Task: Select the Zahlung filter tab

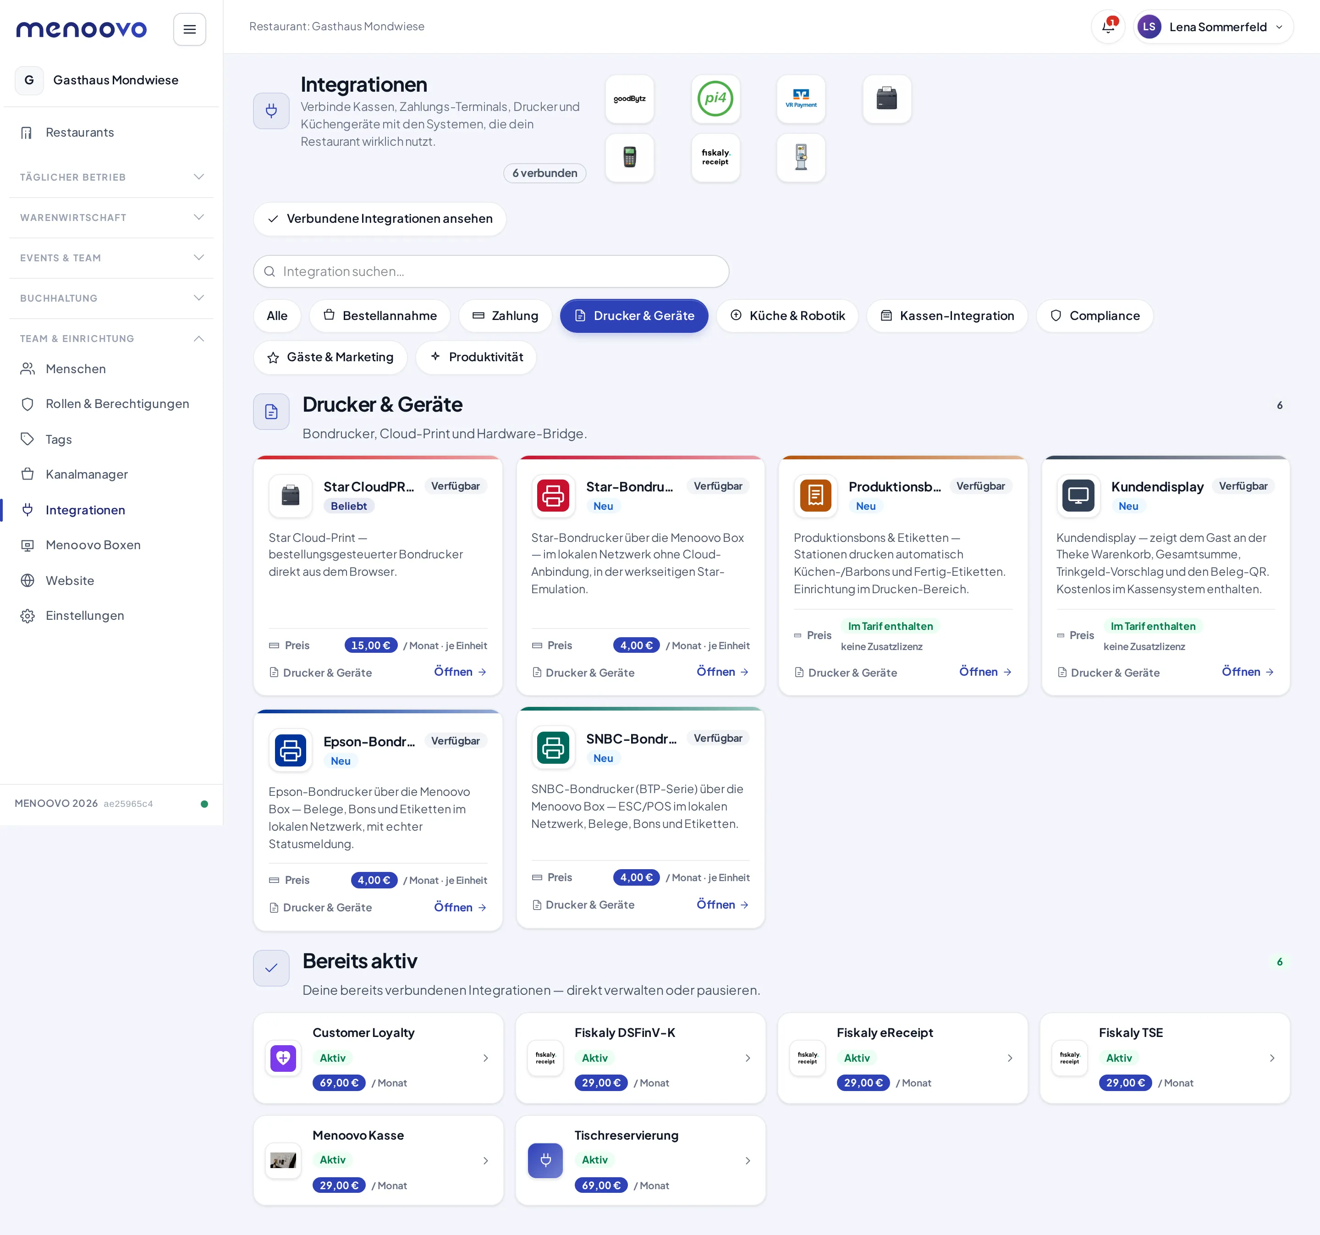Action: pyautogui.click(x=505, y=316)
